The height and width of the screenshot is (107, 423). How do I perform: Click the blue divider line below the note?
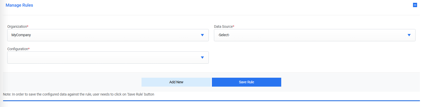point(211,101)
